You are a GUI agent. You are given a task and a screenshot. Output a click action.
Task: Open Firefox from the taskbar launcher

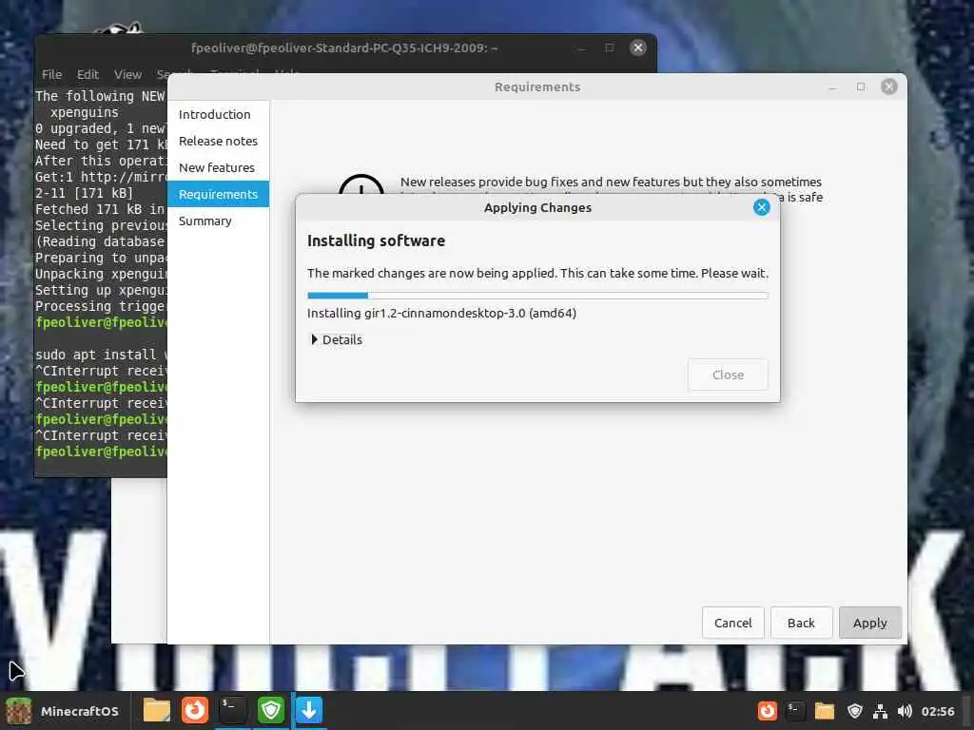click(194, 710)
